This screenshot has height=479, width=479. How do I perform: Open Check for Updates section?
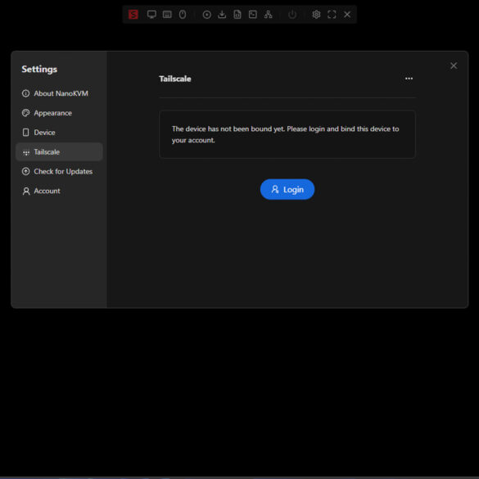pyautogui.click(x=59, y=171)
